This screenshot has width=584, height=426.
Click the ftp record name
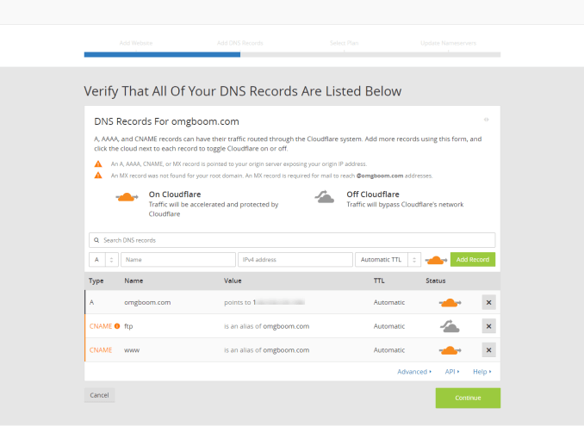[128, 326]
